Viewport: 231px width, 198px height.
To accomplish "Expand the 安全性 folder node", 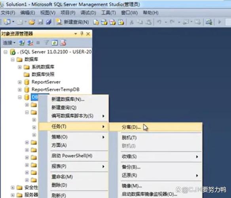I will pyautogui.click(x=13, y=188).
